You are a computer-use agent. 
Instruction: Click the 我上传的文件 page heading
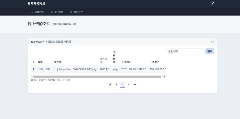coord(39,24)
